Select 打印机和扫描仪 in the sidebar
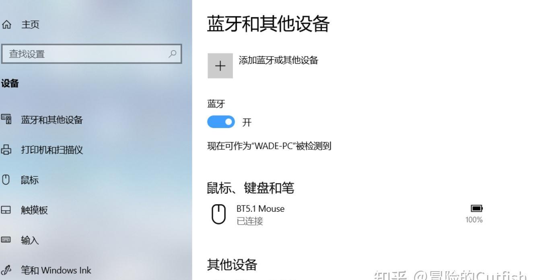 (x=52, y=150)
